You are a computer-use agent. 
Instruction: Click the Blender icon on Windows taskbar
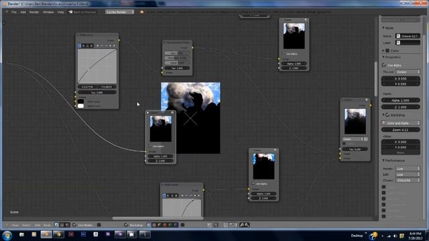[x=46, y=234]
